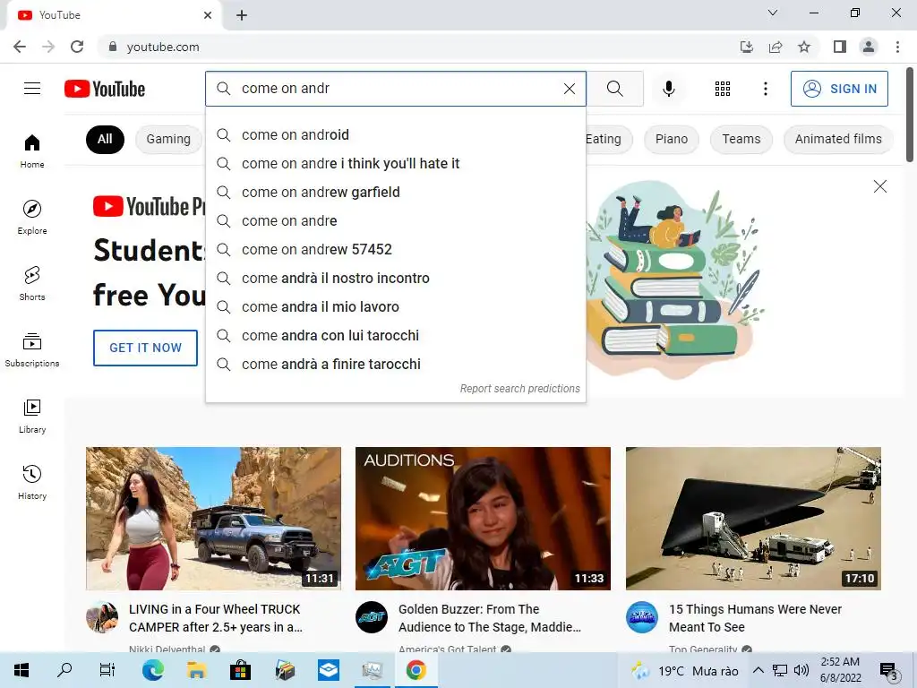
Task: Choose suggestion 'come andra il mio lavoro'
Action: click(396, 306)
